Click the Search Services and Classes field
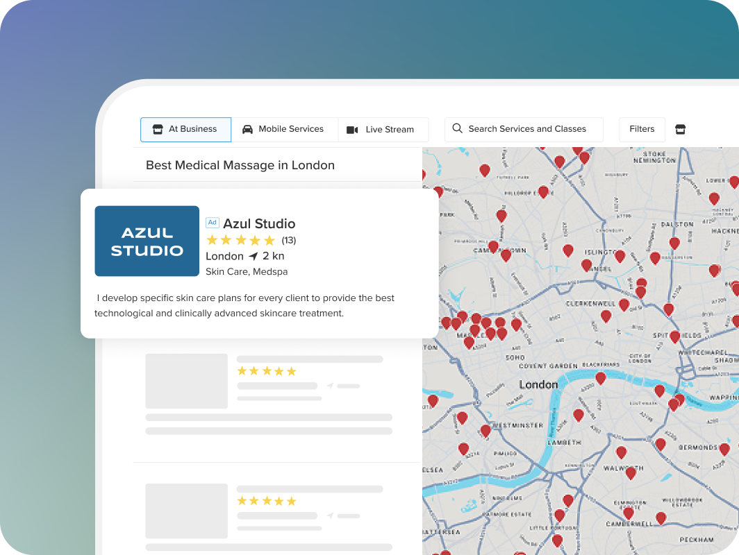The image size is (739, 555). click(527, 129)
